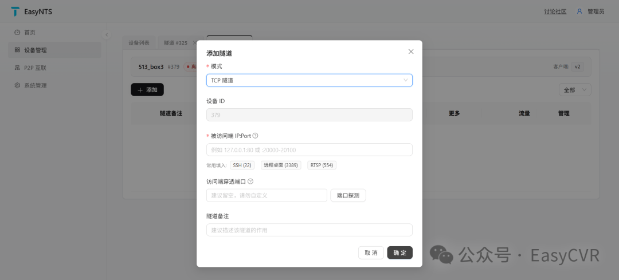The image size is (619, 280).
Task: Click the help icon beside 访问端穿透端口
Action: (250, 182)
